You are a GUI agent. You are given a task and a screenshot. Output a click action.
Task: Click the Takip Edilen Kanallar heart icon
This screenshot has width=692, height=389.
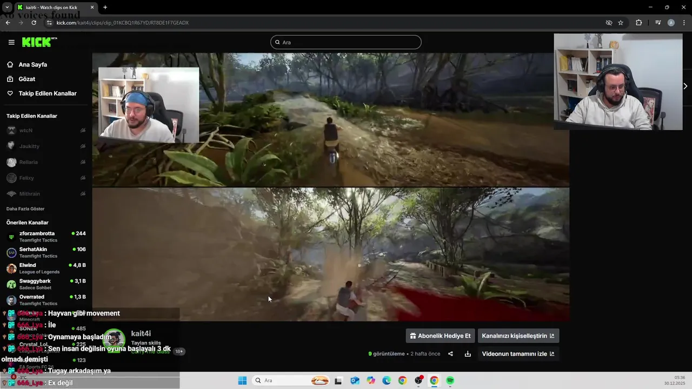[x=10, y=93]
